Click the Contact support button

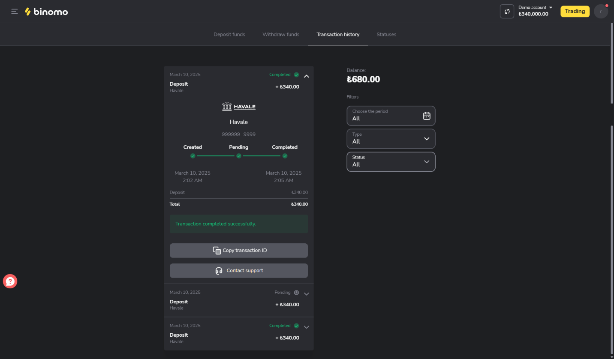239,271
